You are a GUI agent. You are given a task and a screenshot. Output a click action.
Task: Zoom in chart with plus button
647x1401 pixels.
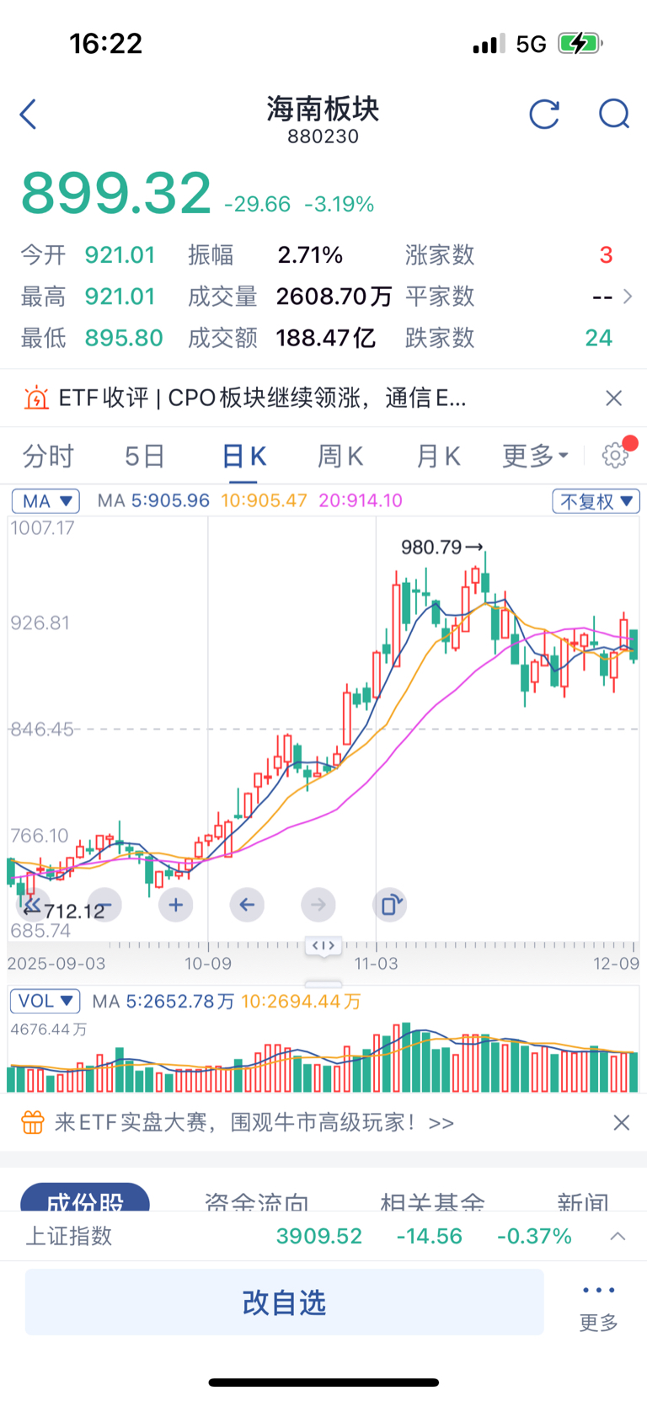pos(175,905)
